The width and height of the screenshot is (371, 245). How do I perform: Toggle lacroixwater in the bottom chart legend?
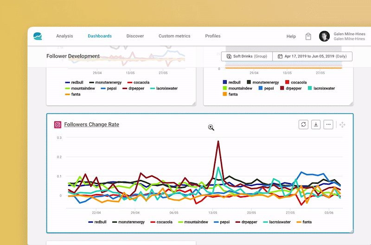click(277, 222)
